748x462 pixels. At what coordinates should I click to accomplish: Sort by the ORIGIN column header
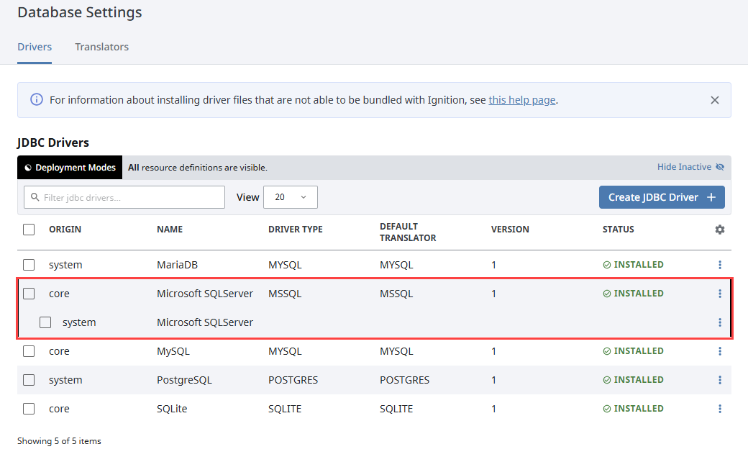pos(65,230)
